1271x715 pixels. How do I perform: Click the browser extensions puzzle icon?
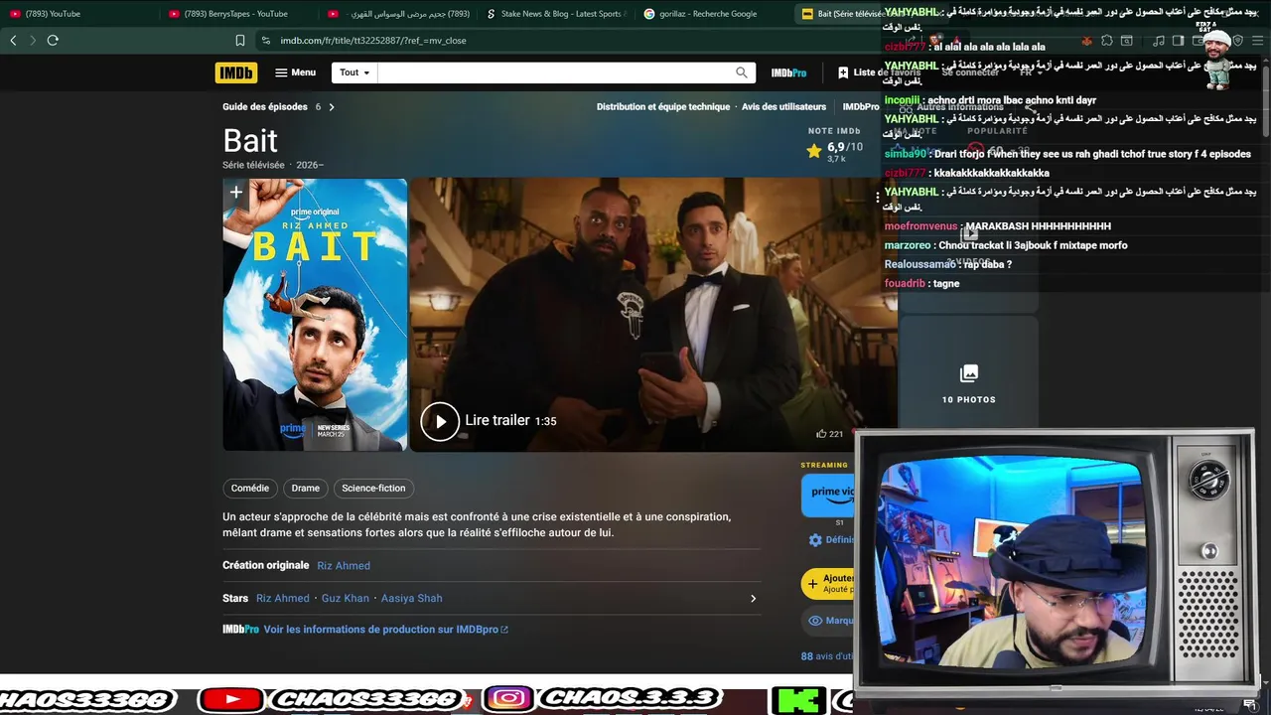(x=1106, y=41)
